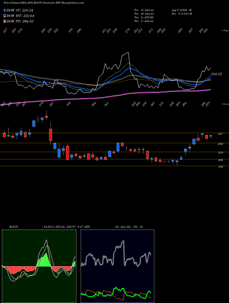Click the 154.12 EMA end label
The image size is (229, 303).
click(217, 74)
